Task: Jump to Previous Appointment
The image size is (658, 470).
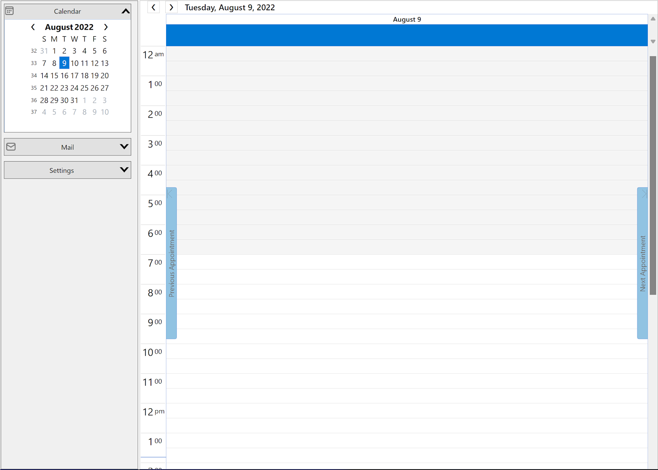Action: [x=171, y=263]
